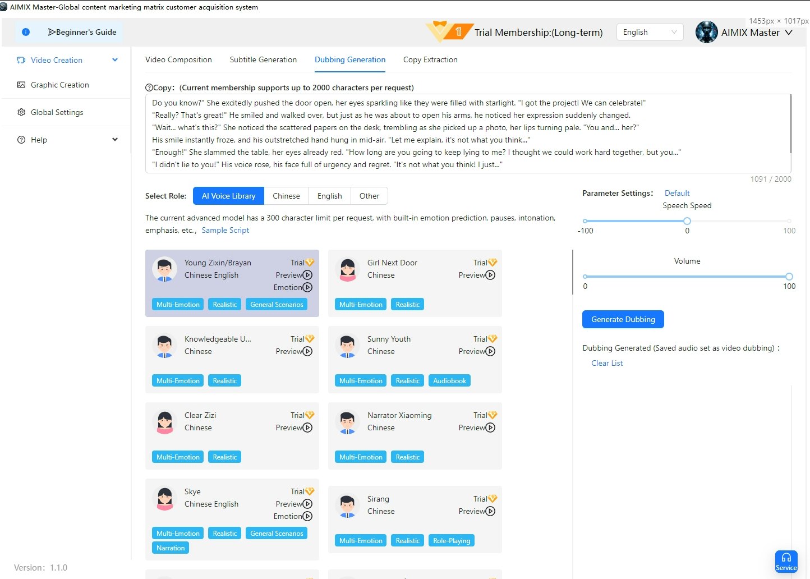Viewport: 810px width, 579px height.
Task: Select Chinese role filter
Action: (x=286, y=196)
